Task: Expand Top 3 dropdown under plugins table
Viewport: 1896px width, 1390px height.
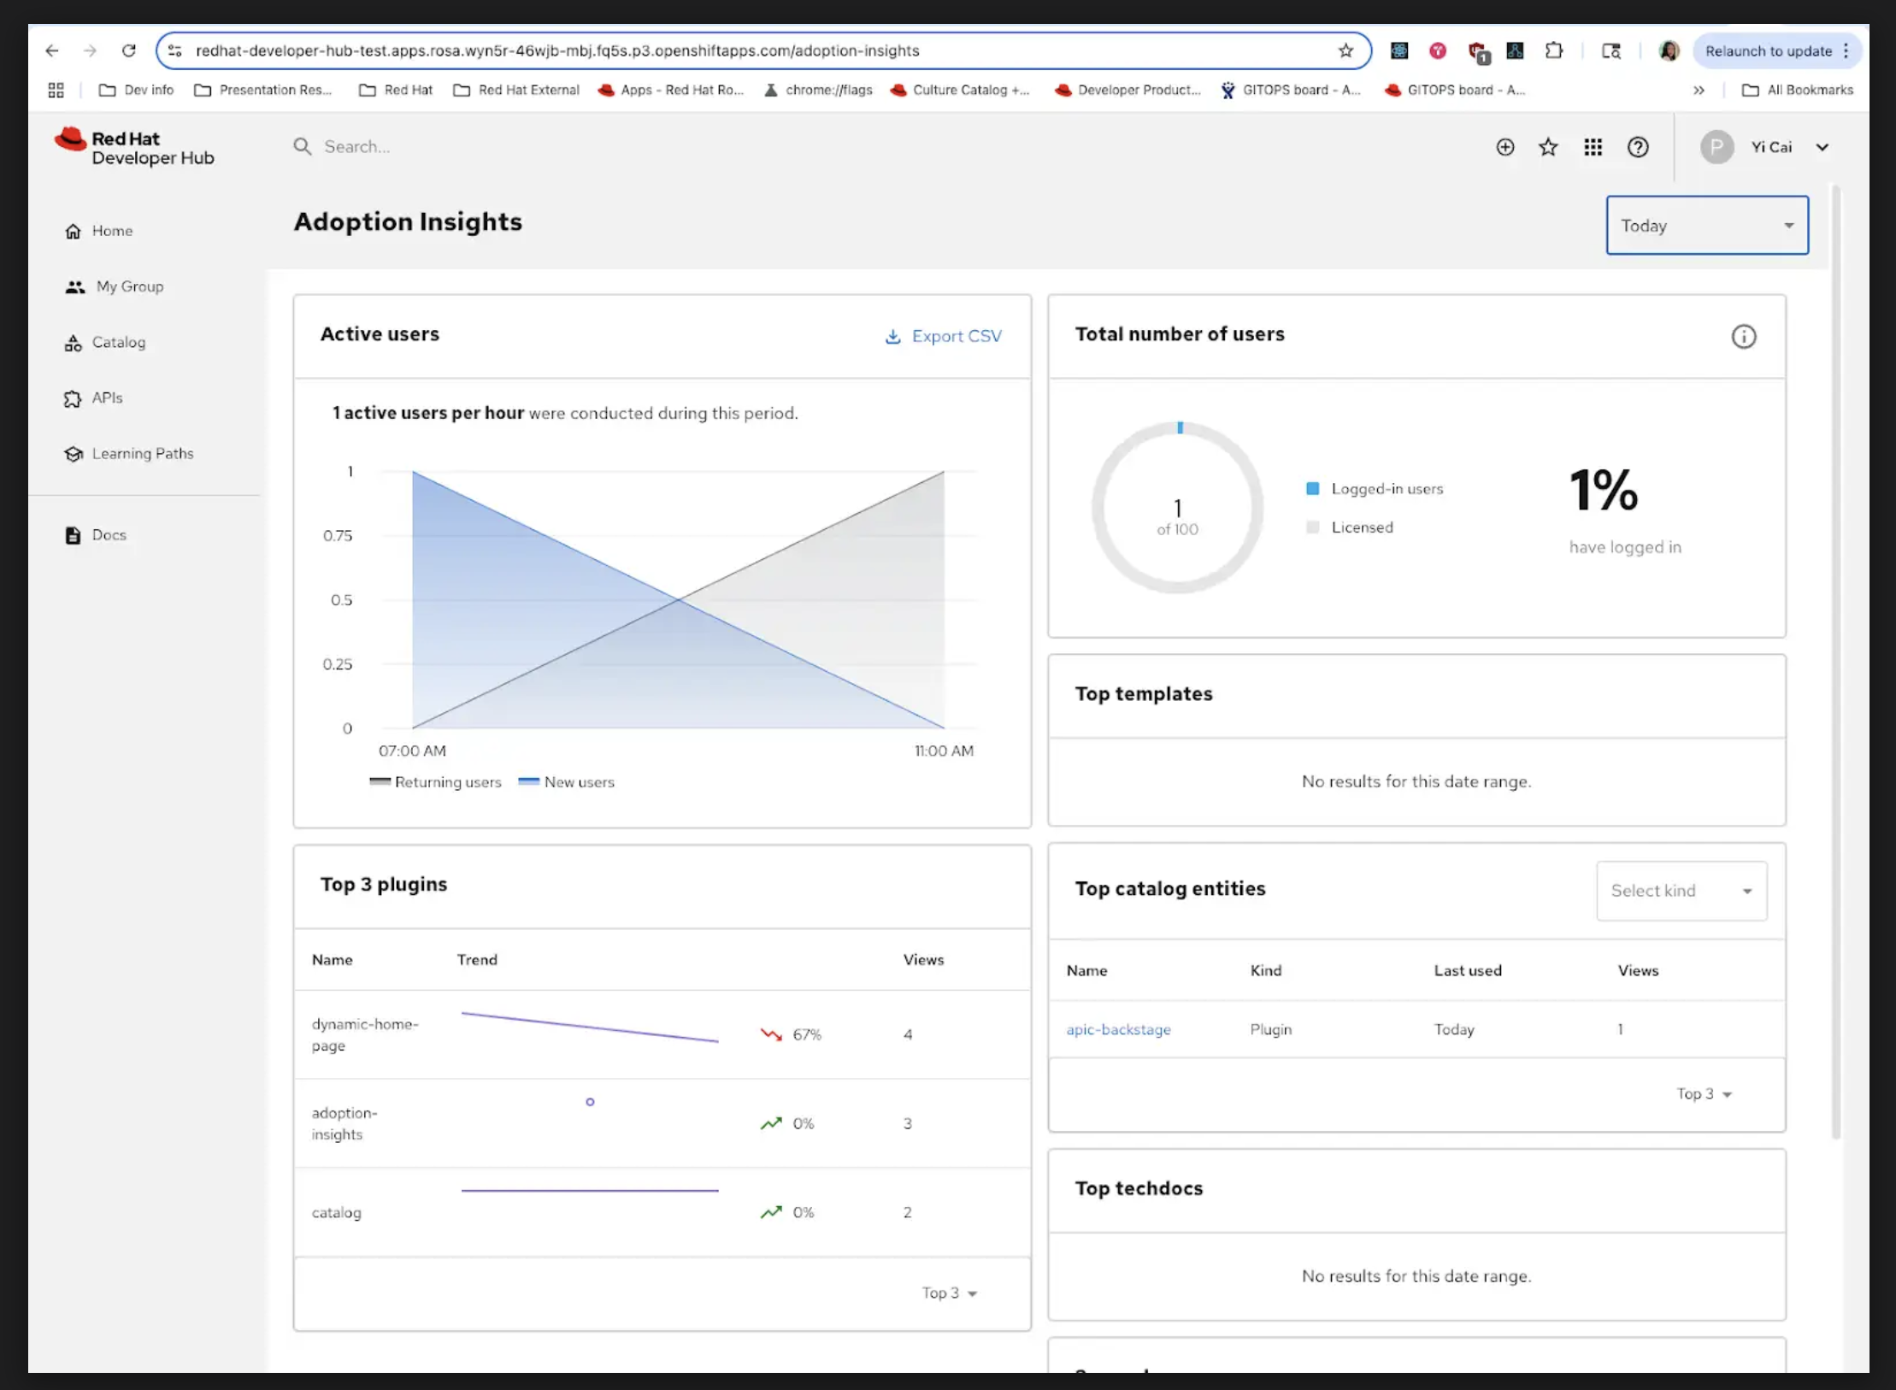Action: tap(949, 1293)
